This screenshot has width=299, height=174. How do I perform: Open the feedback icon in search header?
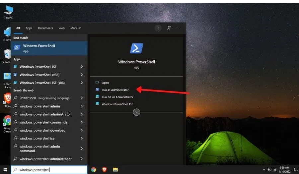169,28
